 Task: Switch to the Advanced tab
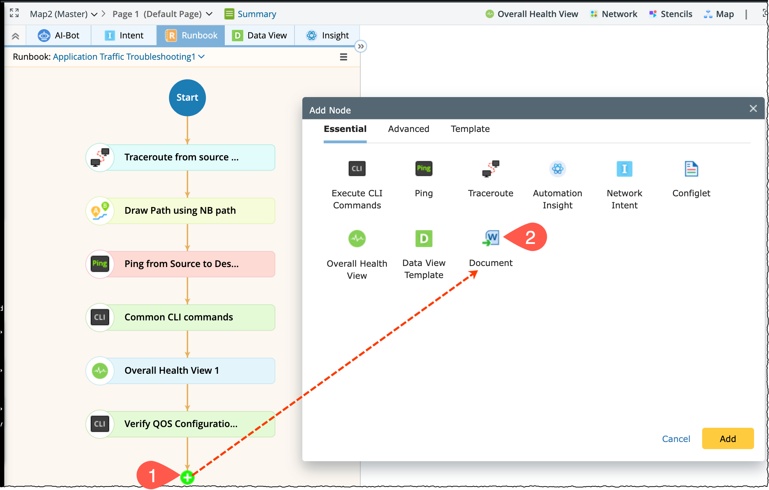tap(408, 129)
